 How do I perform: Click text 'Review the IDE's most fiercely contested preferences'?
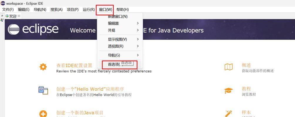point(104,71)
